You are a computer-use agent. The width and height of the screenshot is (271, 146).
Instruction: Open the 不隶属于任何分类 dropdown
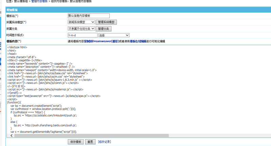(x=81, y=28)
